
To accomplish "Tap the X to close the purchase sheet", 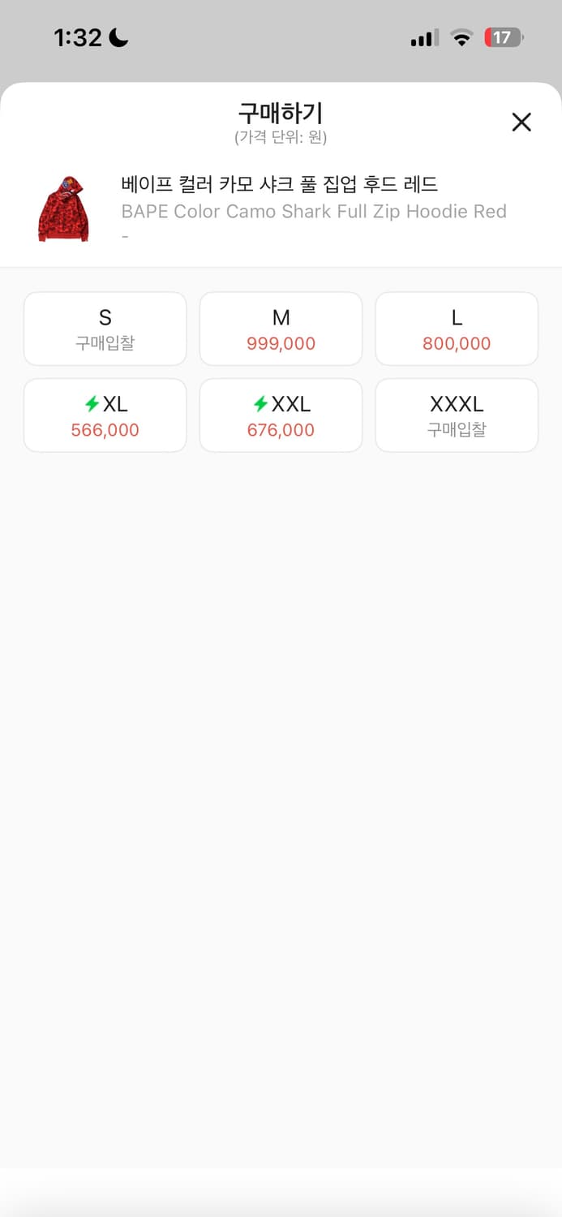I will pyautogui.click(x=521, y=122).
